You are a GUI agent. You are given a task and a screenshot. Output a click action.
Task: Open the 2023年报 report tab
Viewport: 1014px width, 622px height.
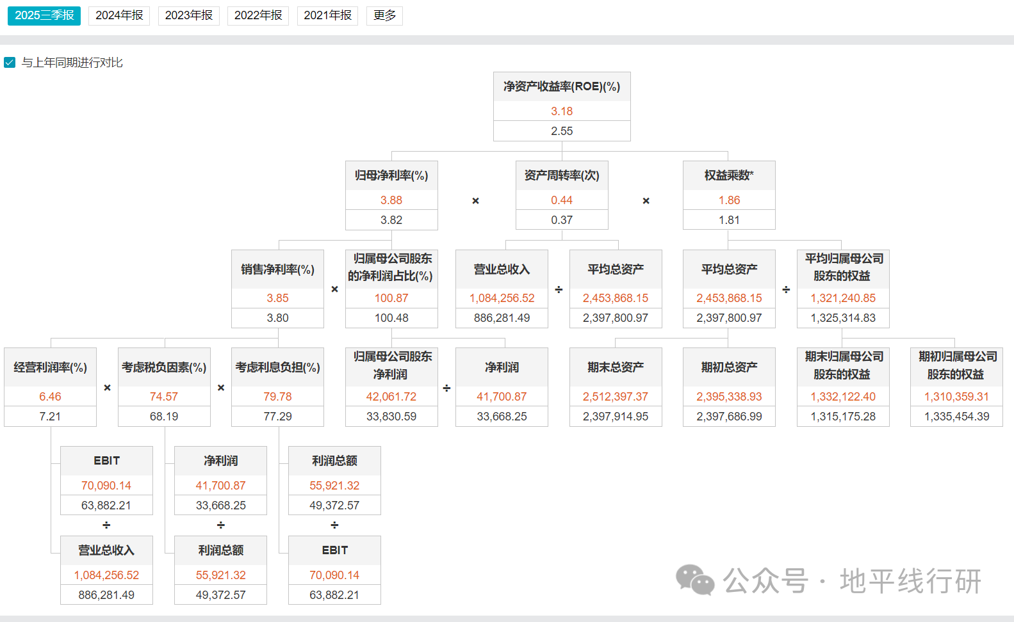188,15
